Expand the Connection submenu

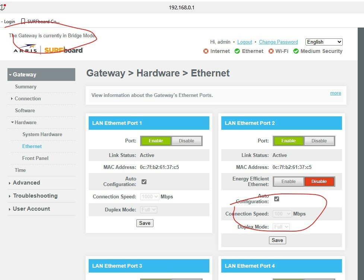click(28, 98)
